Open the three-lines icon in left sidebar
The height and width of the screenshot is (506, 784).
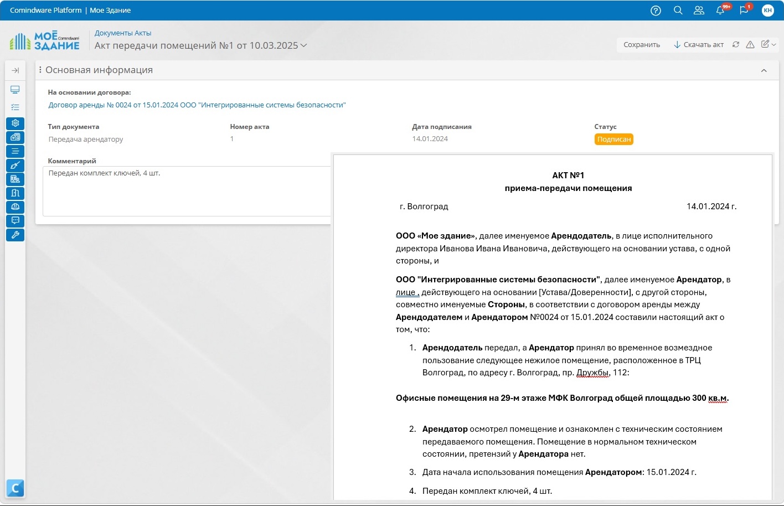pyautogui.click(x=16, y=151)
